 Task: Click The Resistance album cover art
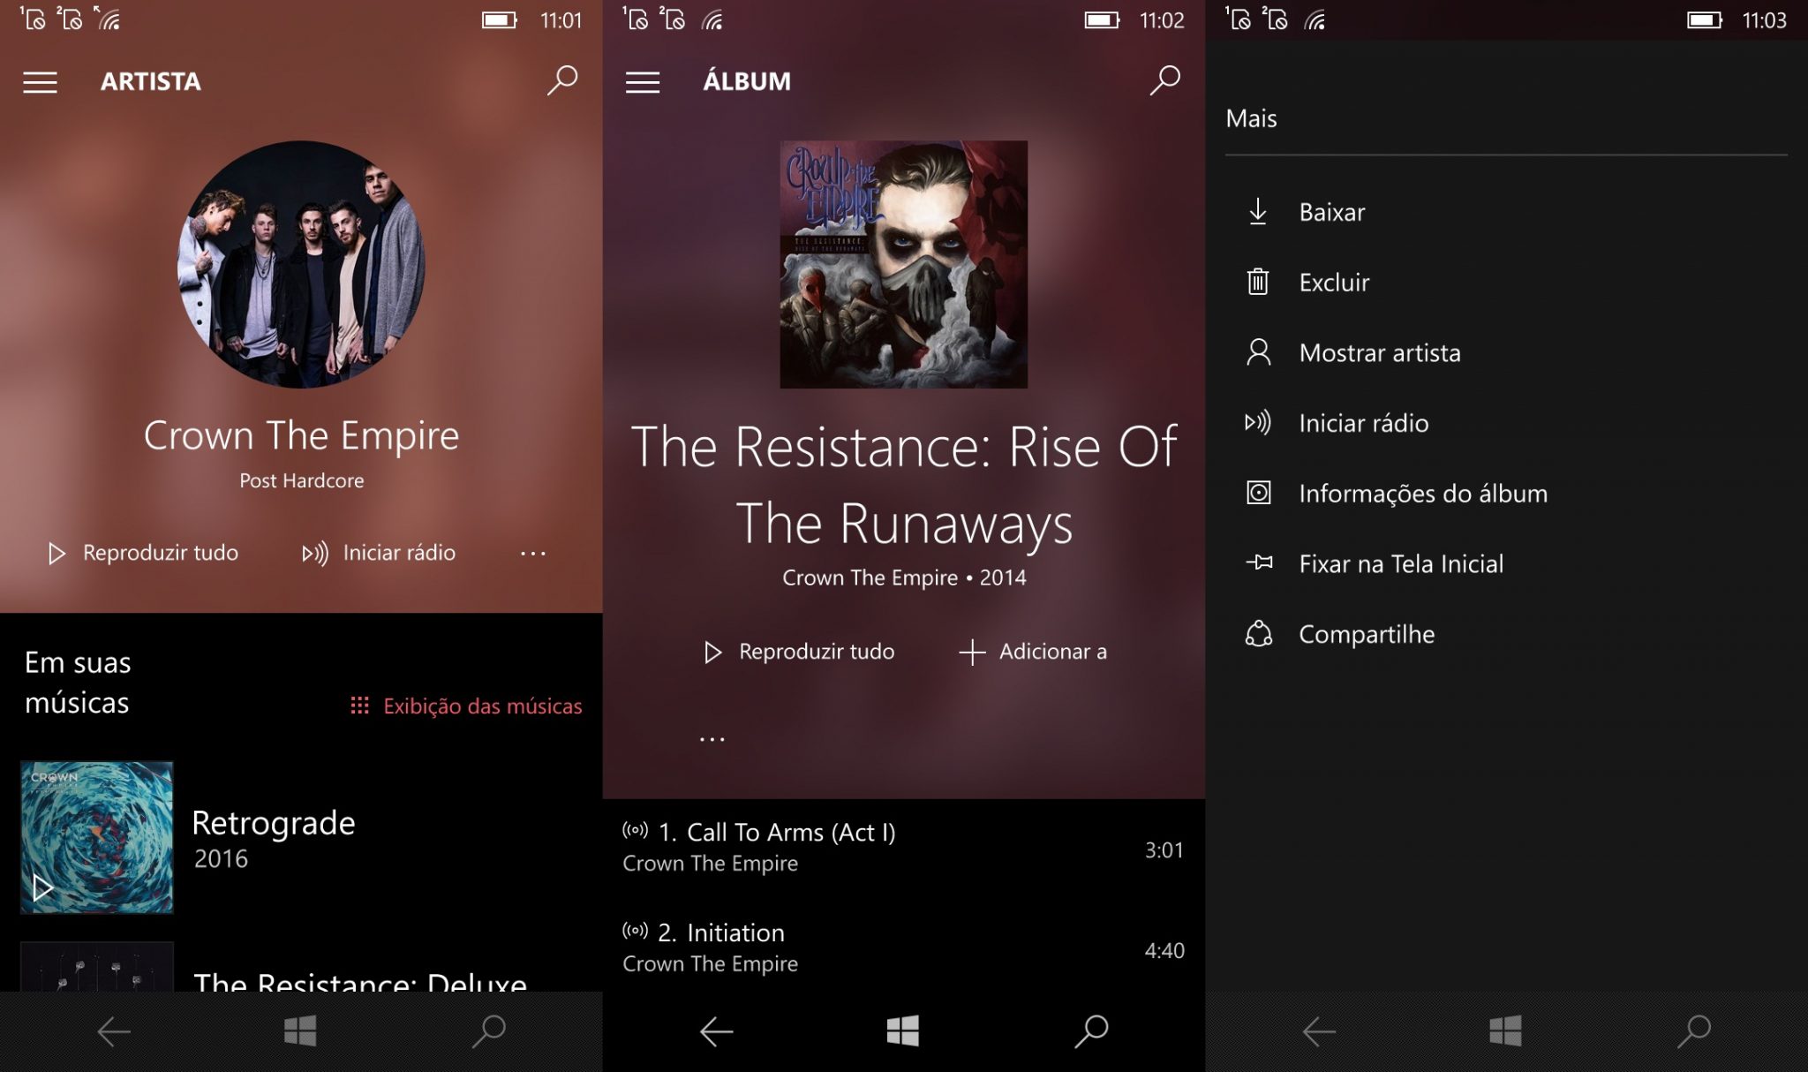903,264
